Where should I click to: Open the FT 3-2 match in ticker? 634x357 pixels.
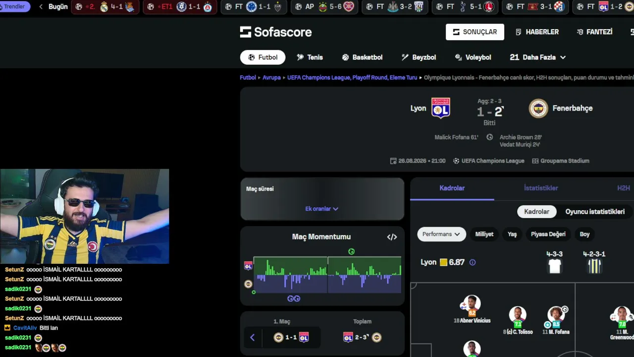394,7
